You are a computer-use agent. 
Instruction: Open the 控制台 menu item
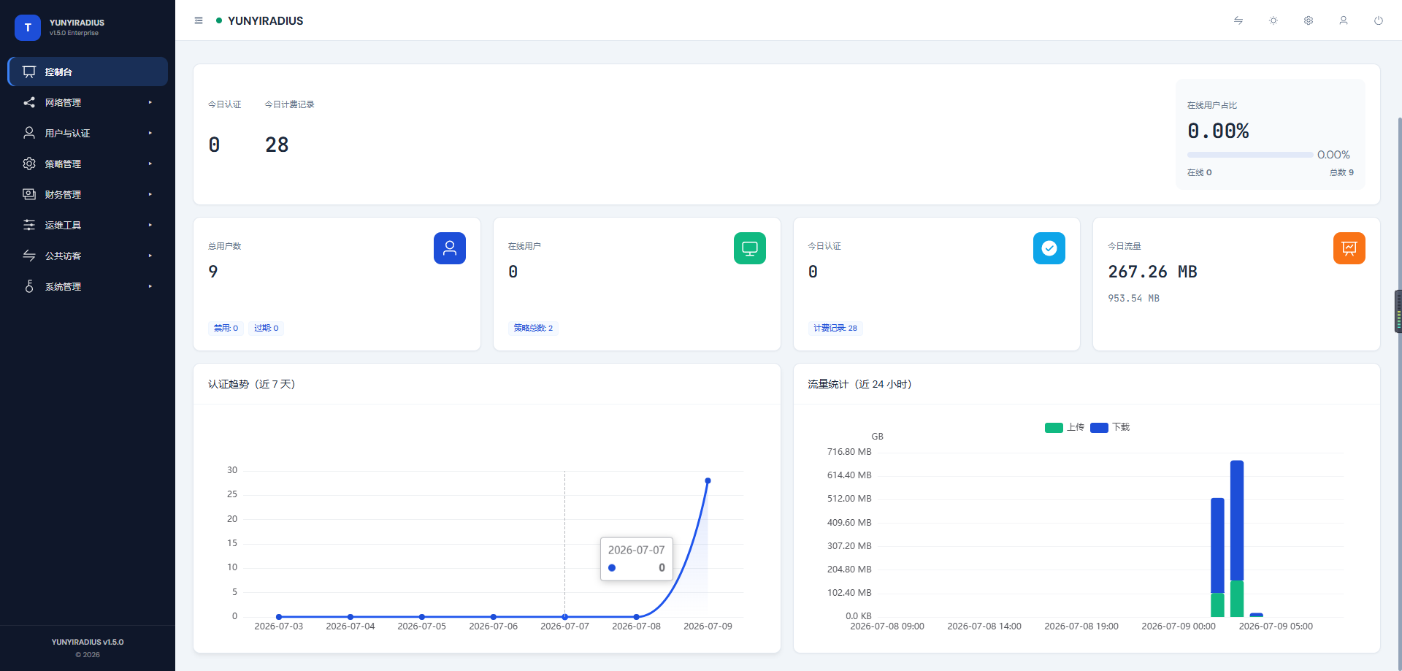[x=88, y=72]
